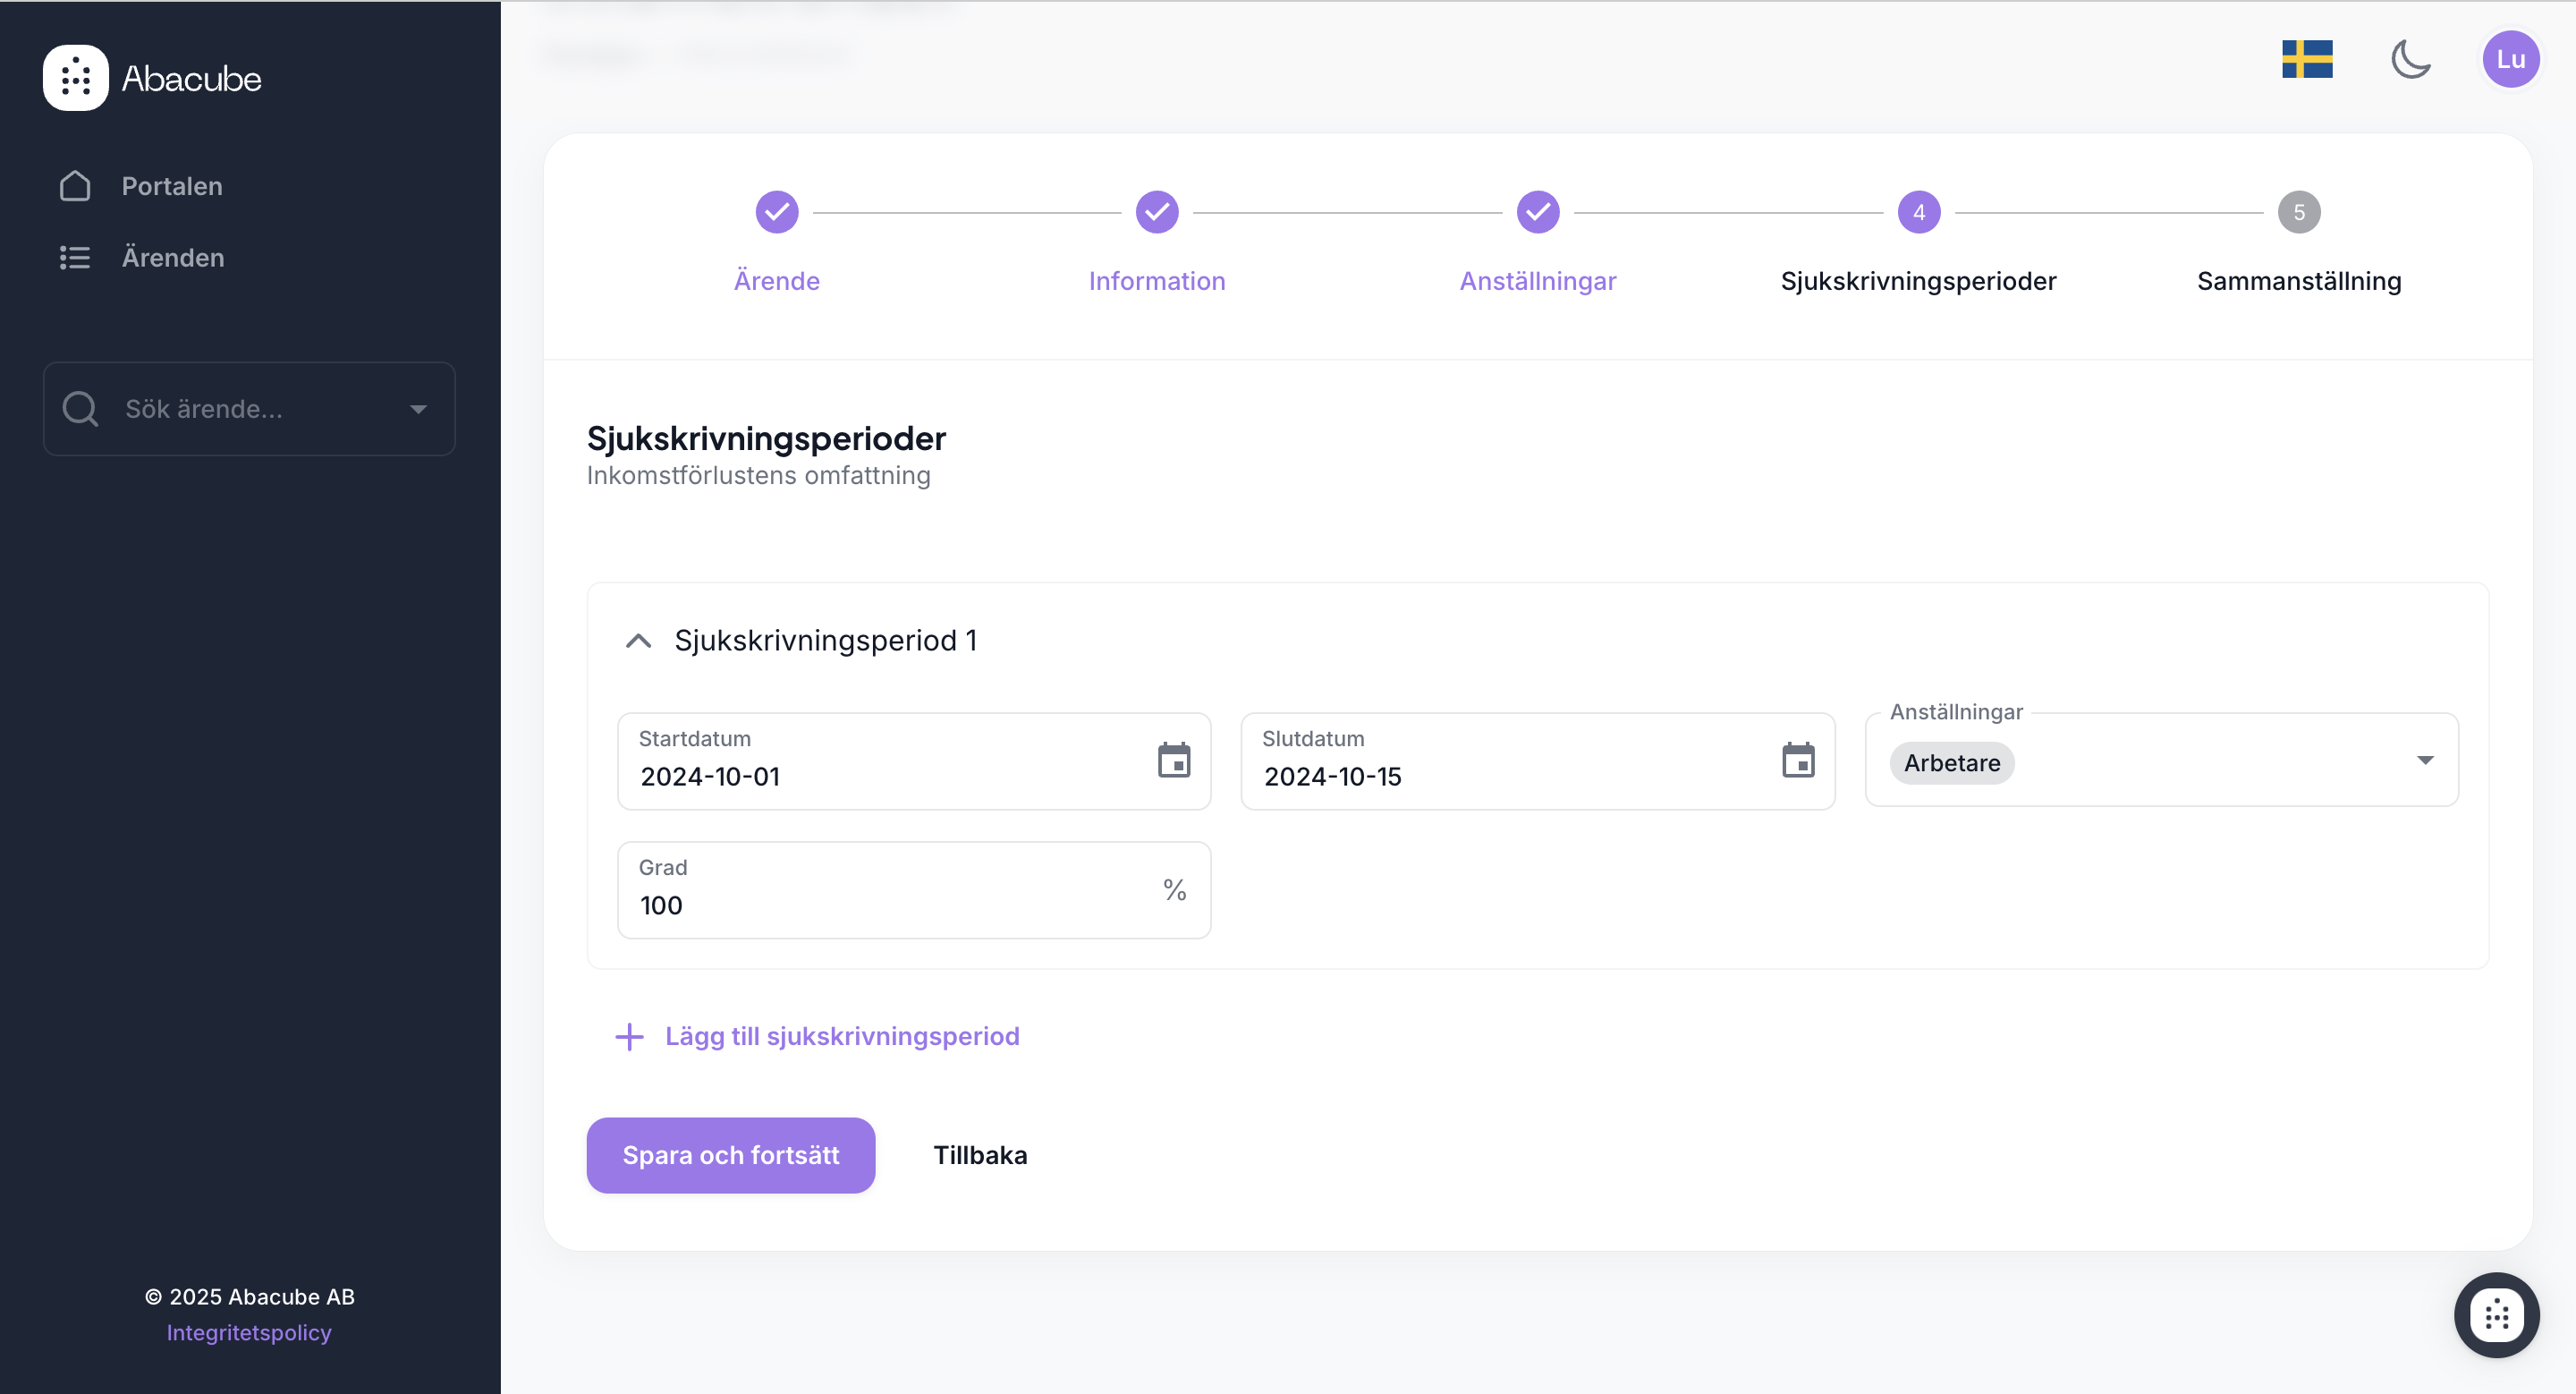Jump to the Anställningar step checkmark
The image size is (2576, 1394).
click(1537, 212)
